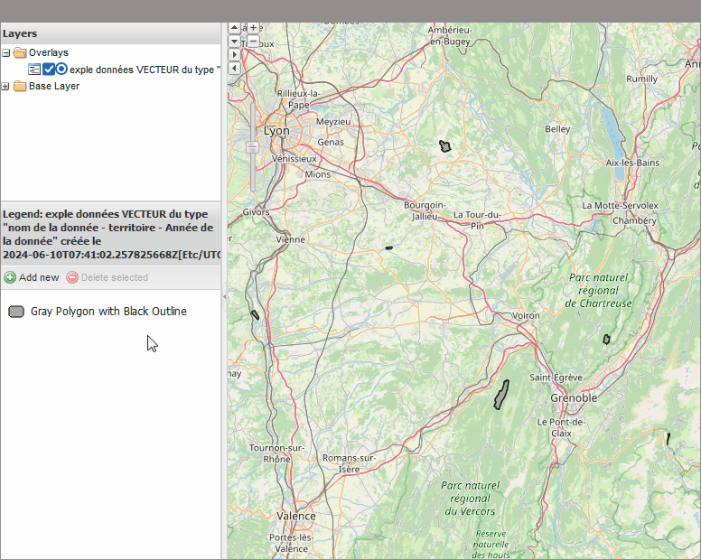This screenshot has width=701, height=560.
Task: Select the radio button of vector layer
Action: pos(61,69)
